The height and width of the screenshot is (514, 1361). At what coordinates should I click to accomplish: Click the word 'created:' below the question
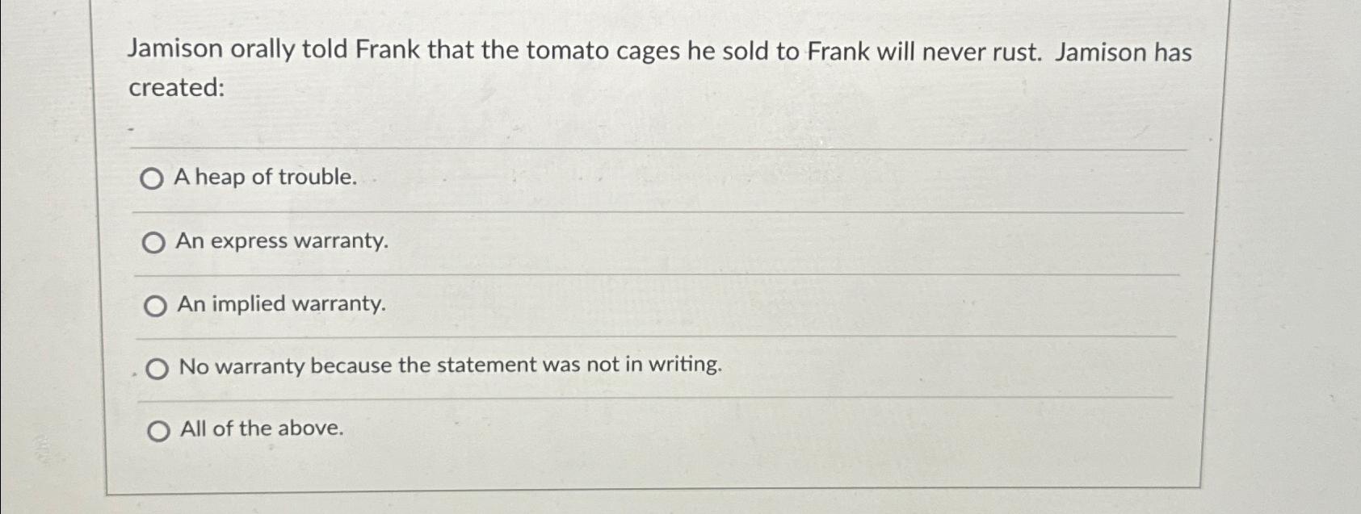pos(177,89)
